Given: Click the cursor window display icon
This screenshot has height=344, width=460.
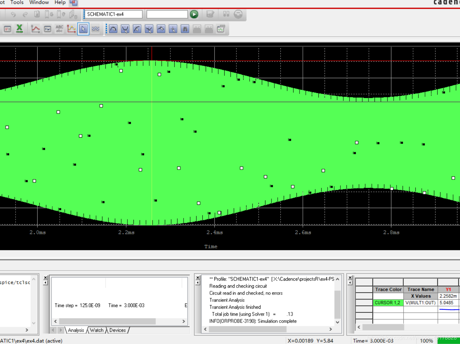Looking at the screenshot, I should tap(221, 29).
